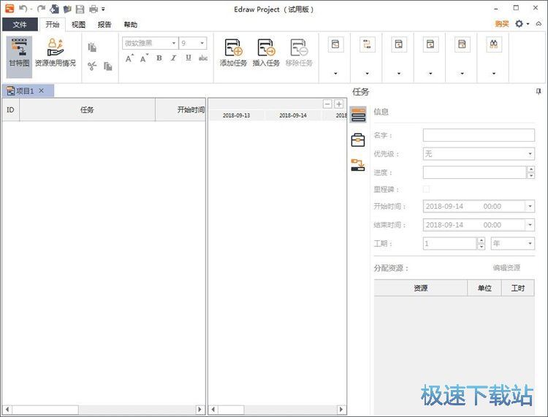Viewport: 548px width, 417px height.
Task: Click the 插入任务 insert task icon
Action: (266, 53)
